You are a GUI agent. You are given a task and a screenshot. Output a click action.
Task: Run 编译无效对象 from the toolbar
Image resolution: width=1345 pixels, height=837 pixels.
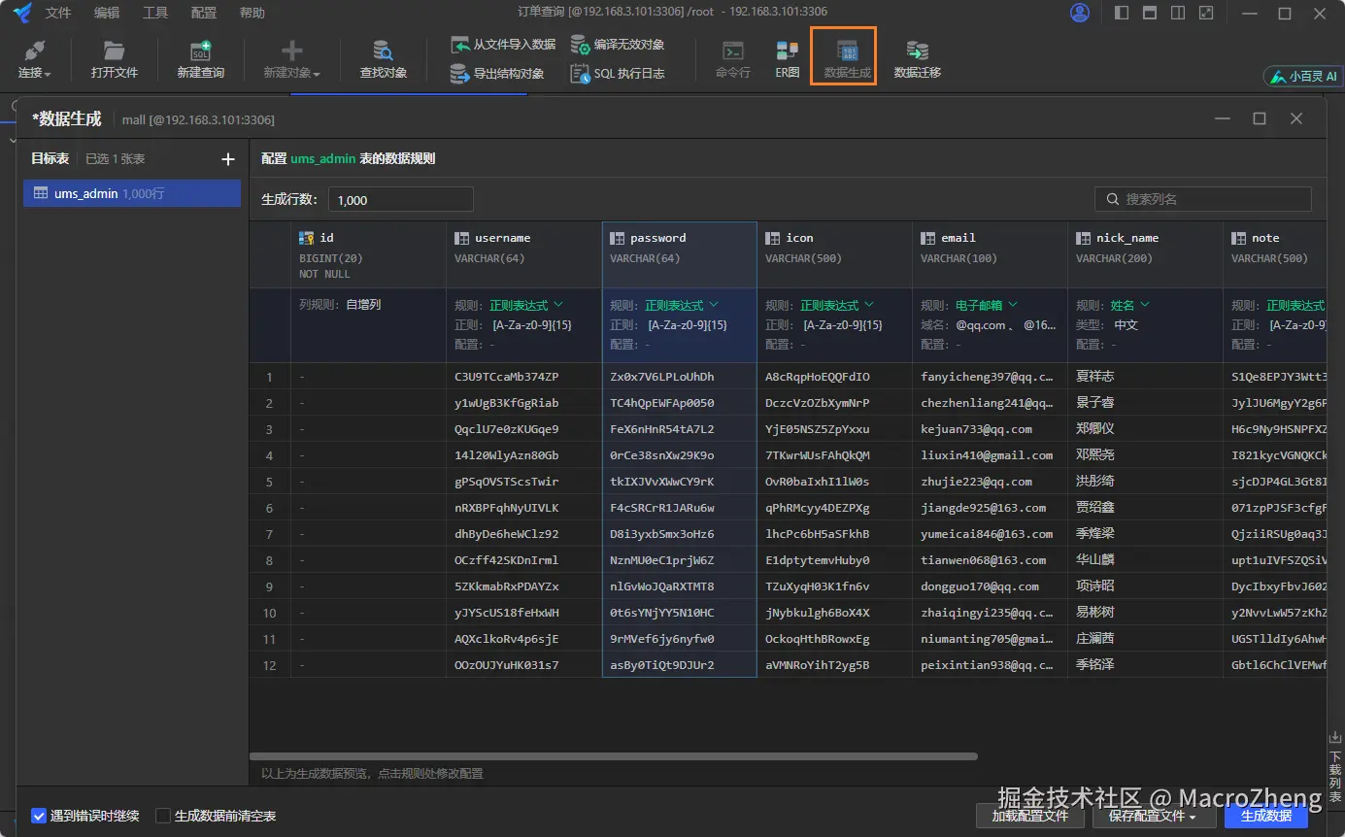pyautogui.click(x=617, y=45)
